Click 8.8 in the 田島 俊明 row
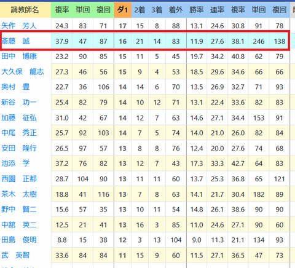 click(x=62, y=240)
